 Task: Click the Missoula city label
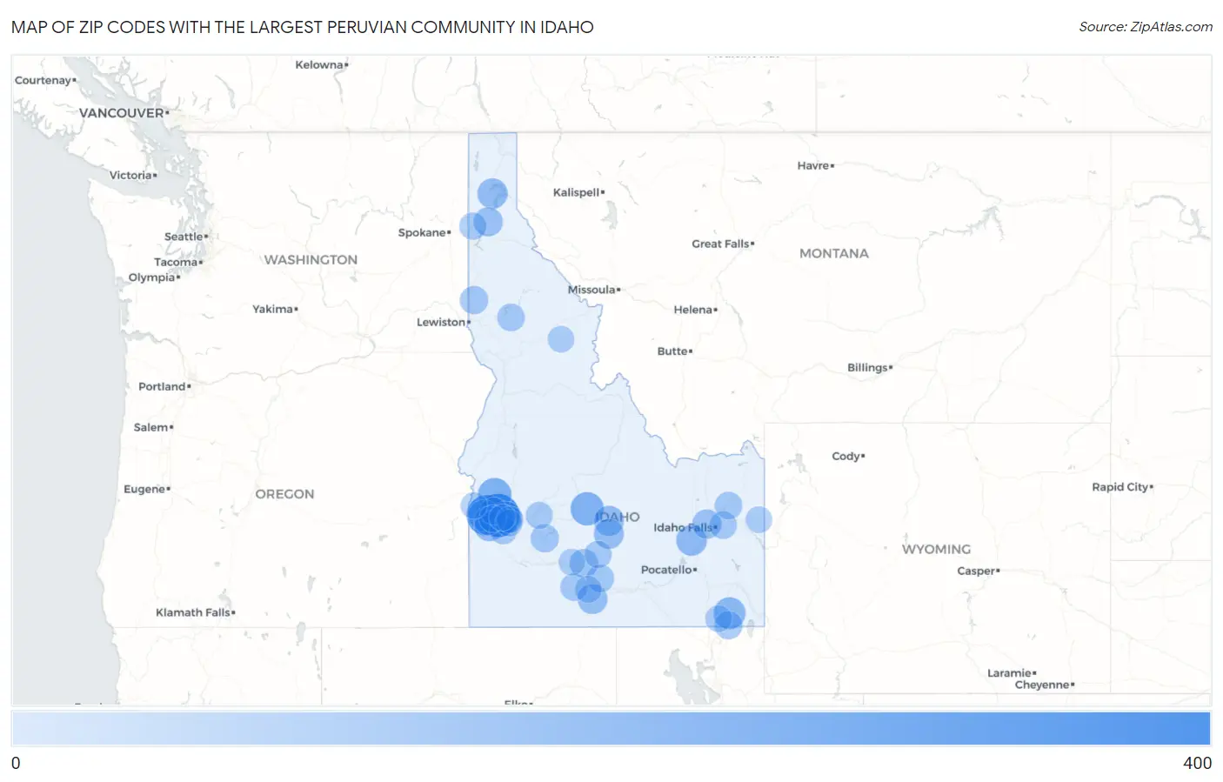[x=591, y=290]
